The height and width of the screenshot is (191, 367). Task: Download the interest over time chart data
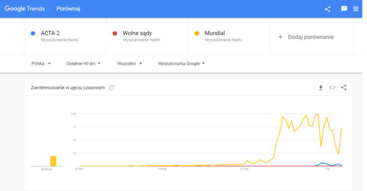320,87
